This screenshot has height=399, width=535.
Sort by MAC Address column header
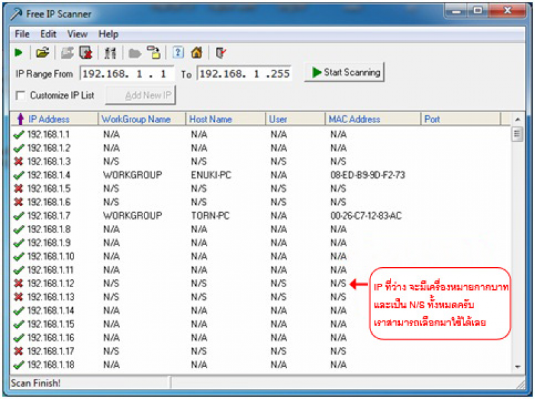click(x=373, y=119)
